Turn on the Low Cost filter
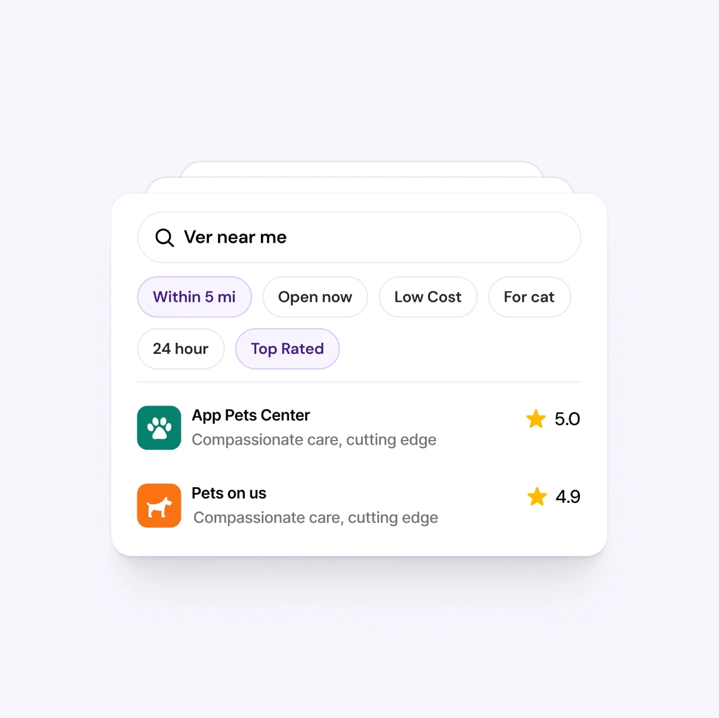This screenshot has height=718, width=719. click(x=428, y=297)
